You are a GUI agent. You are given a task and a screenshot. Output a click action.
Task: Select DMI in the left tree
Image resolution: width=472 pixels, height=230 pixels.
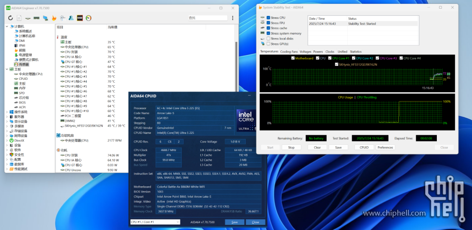pos(20,40)
